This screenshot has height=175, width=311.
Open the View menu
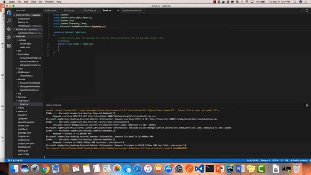[34, 2]
